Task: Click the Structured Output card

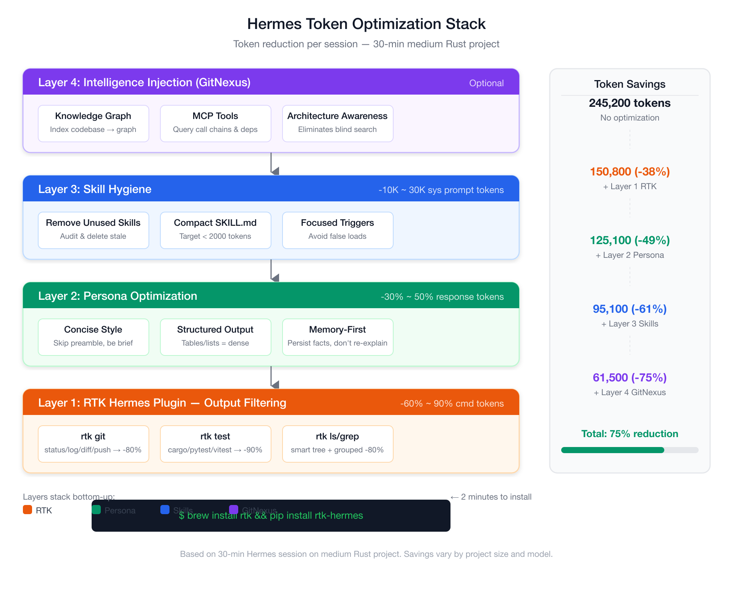Action: [x=215, y=337]
